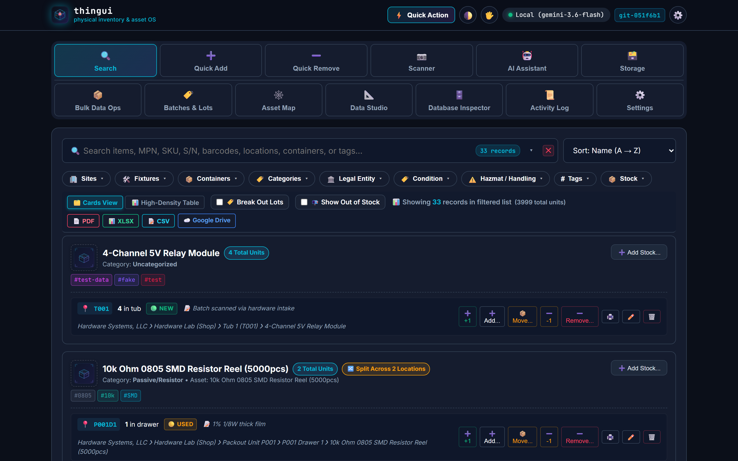This screenshot has width=738, height=461.
Task: Decrement P001D1 quantity with -1
Action: coord(549,437)
